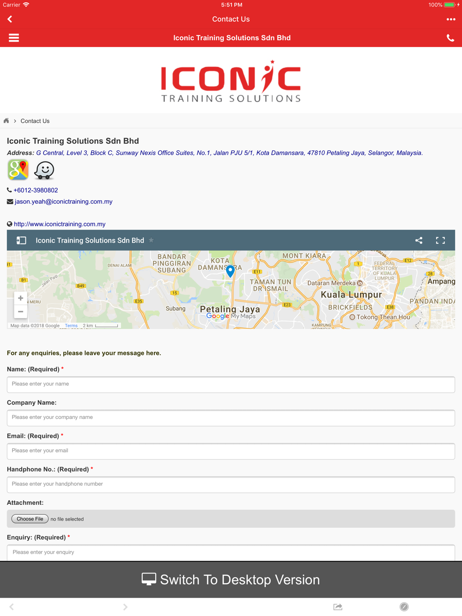Share the embedded map
462x616 pixels.
point(419,240)
